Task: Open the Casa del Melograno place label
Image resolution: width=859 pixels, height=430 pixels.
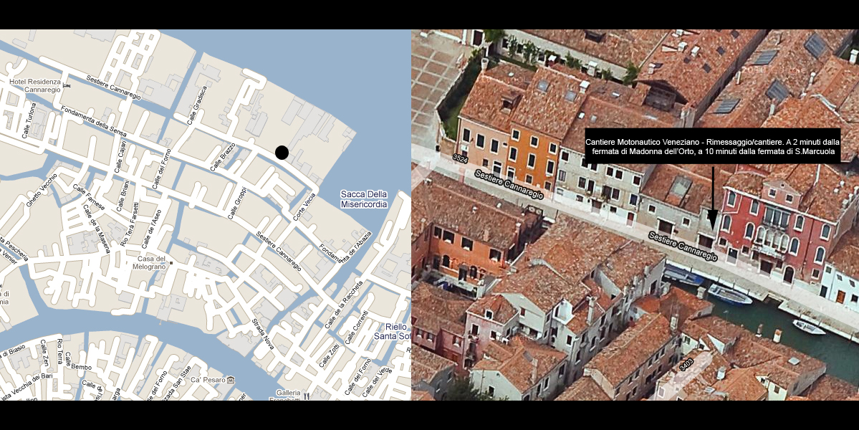Action: (148, 262)
